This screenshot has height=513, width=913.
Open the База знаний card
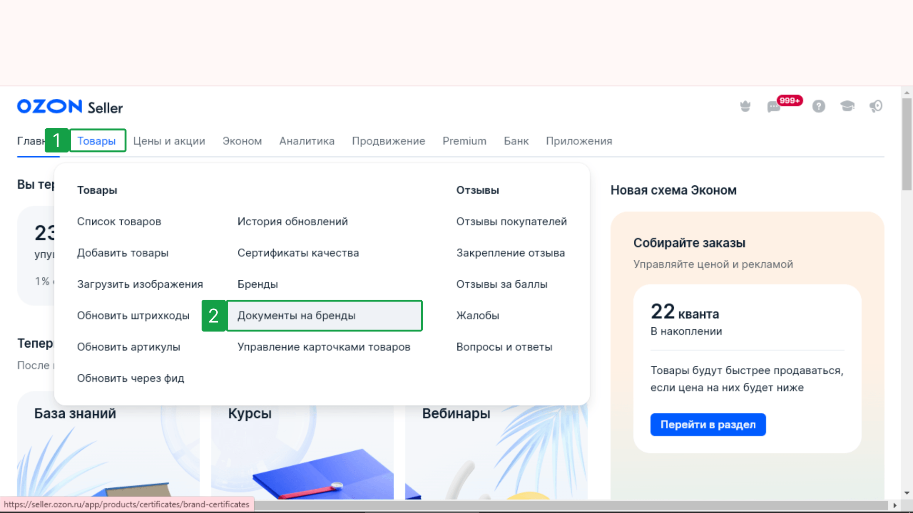108,446
